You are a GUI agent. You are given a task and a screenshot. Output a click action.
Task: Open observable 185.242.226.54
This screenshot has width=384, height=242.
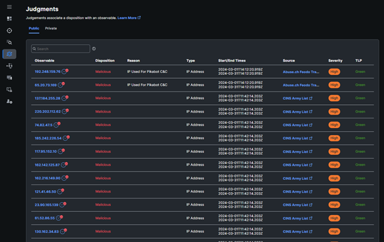48,138
